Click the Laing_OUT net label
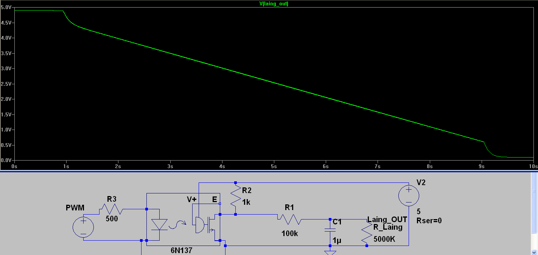Image resolution: width=538 pixels, height=255 pixels. [x=387, y=219]
